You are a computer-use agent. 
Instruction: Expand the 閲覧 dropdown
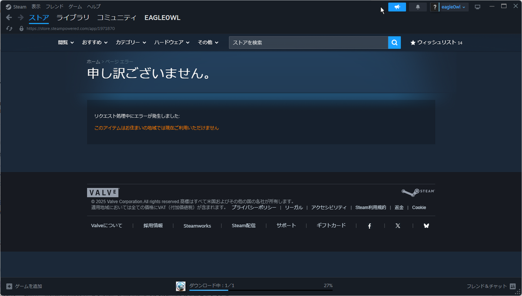[66, 43]
